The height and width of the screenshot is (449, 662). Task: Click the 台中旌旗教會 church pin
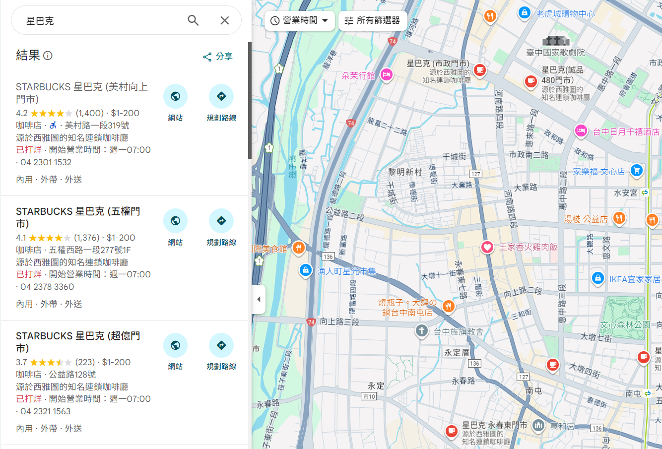click(422, 330)
